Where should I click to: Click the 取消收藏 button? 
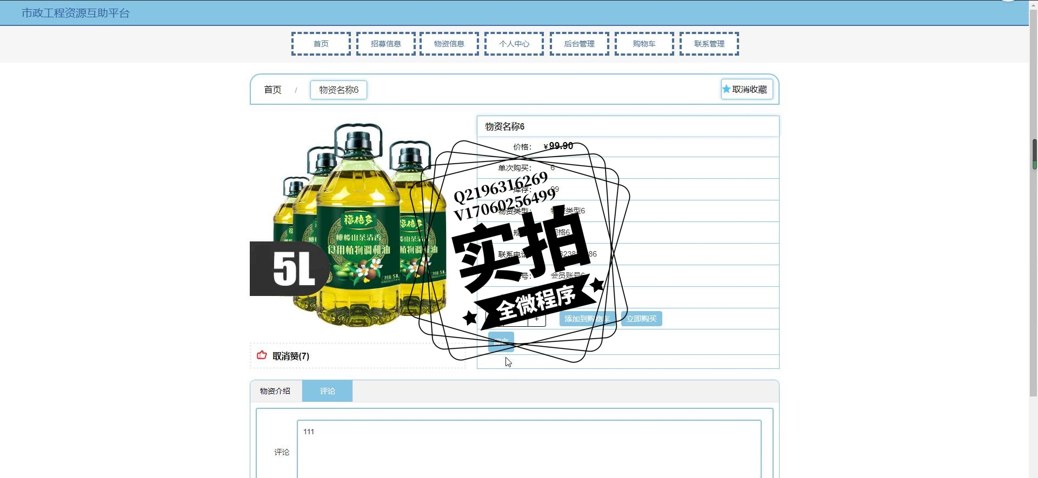(x=747, y=89)
